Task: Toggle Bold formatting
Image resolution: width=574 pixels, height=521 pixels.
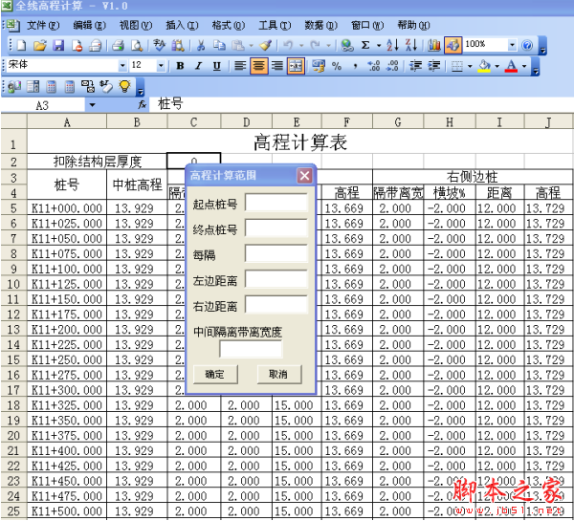Action: (x=180, y=66)
